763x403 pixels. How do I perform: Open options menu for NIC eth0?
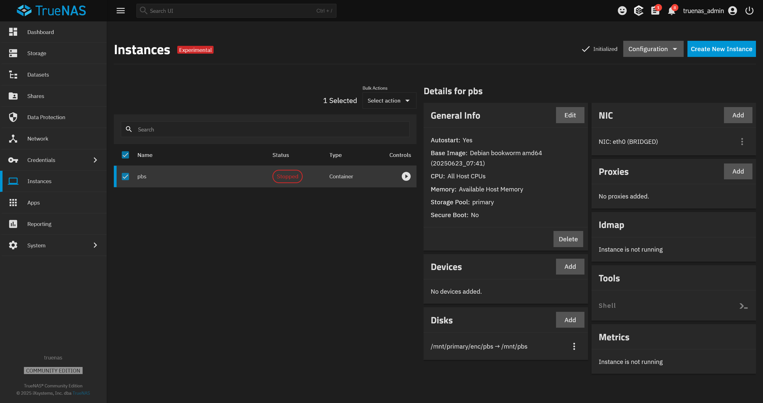coord(742,142)
